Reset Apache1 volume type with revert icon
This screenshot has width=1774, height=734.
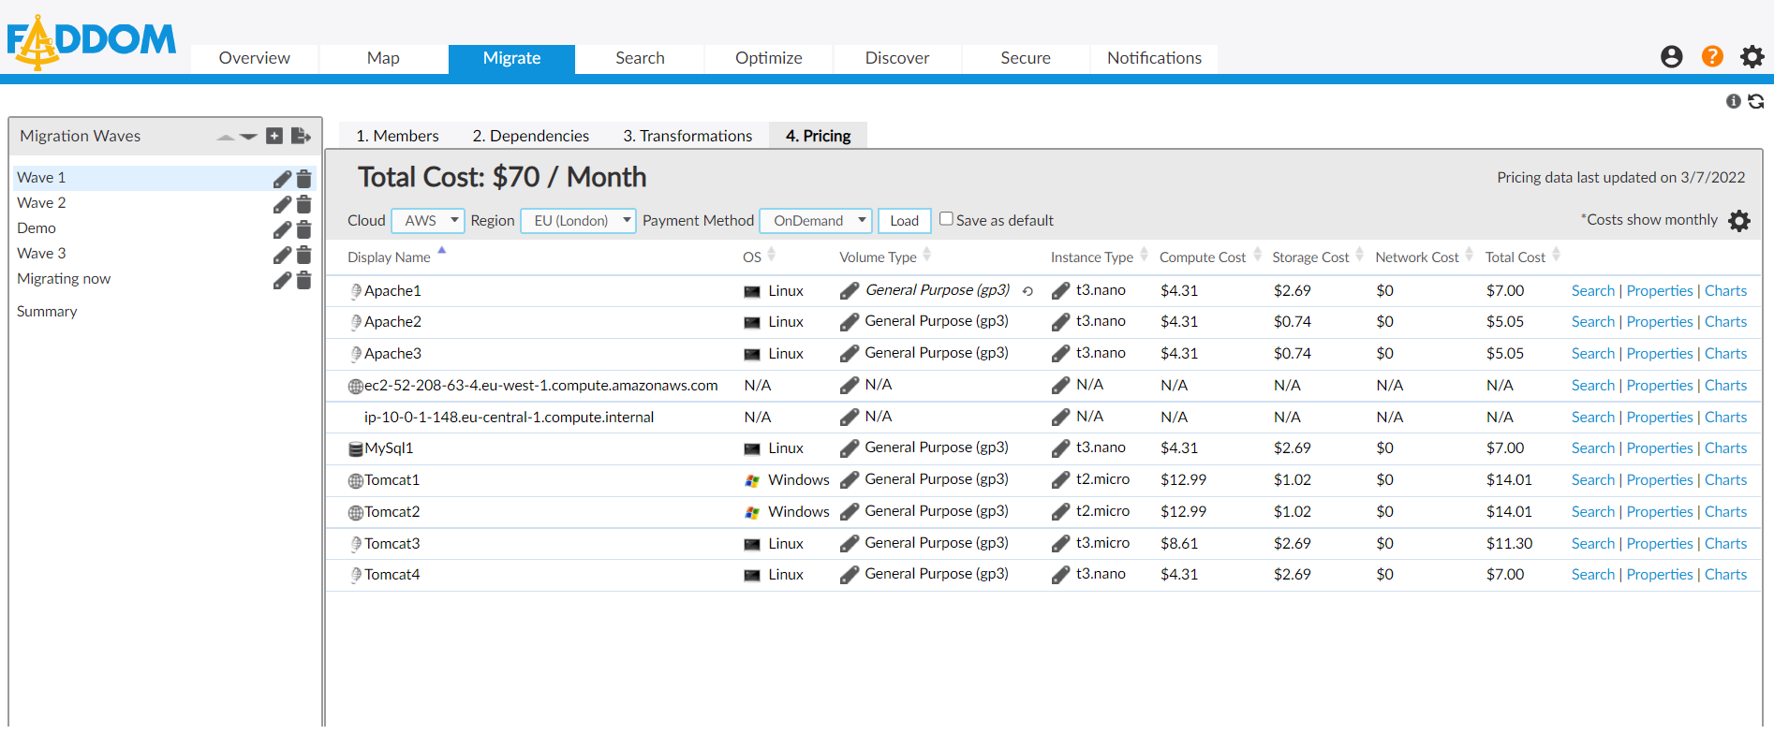(1027, 291)
